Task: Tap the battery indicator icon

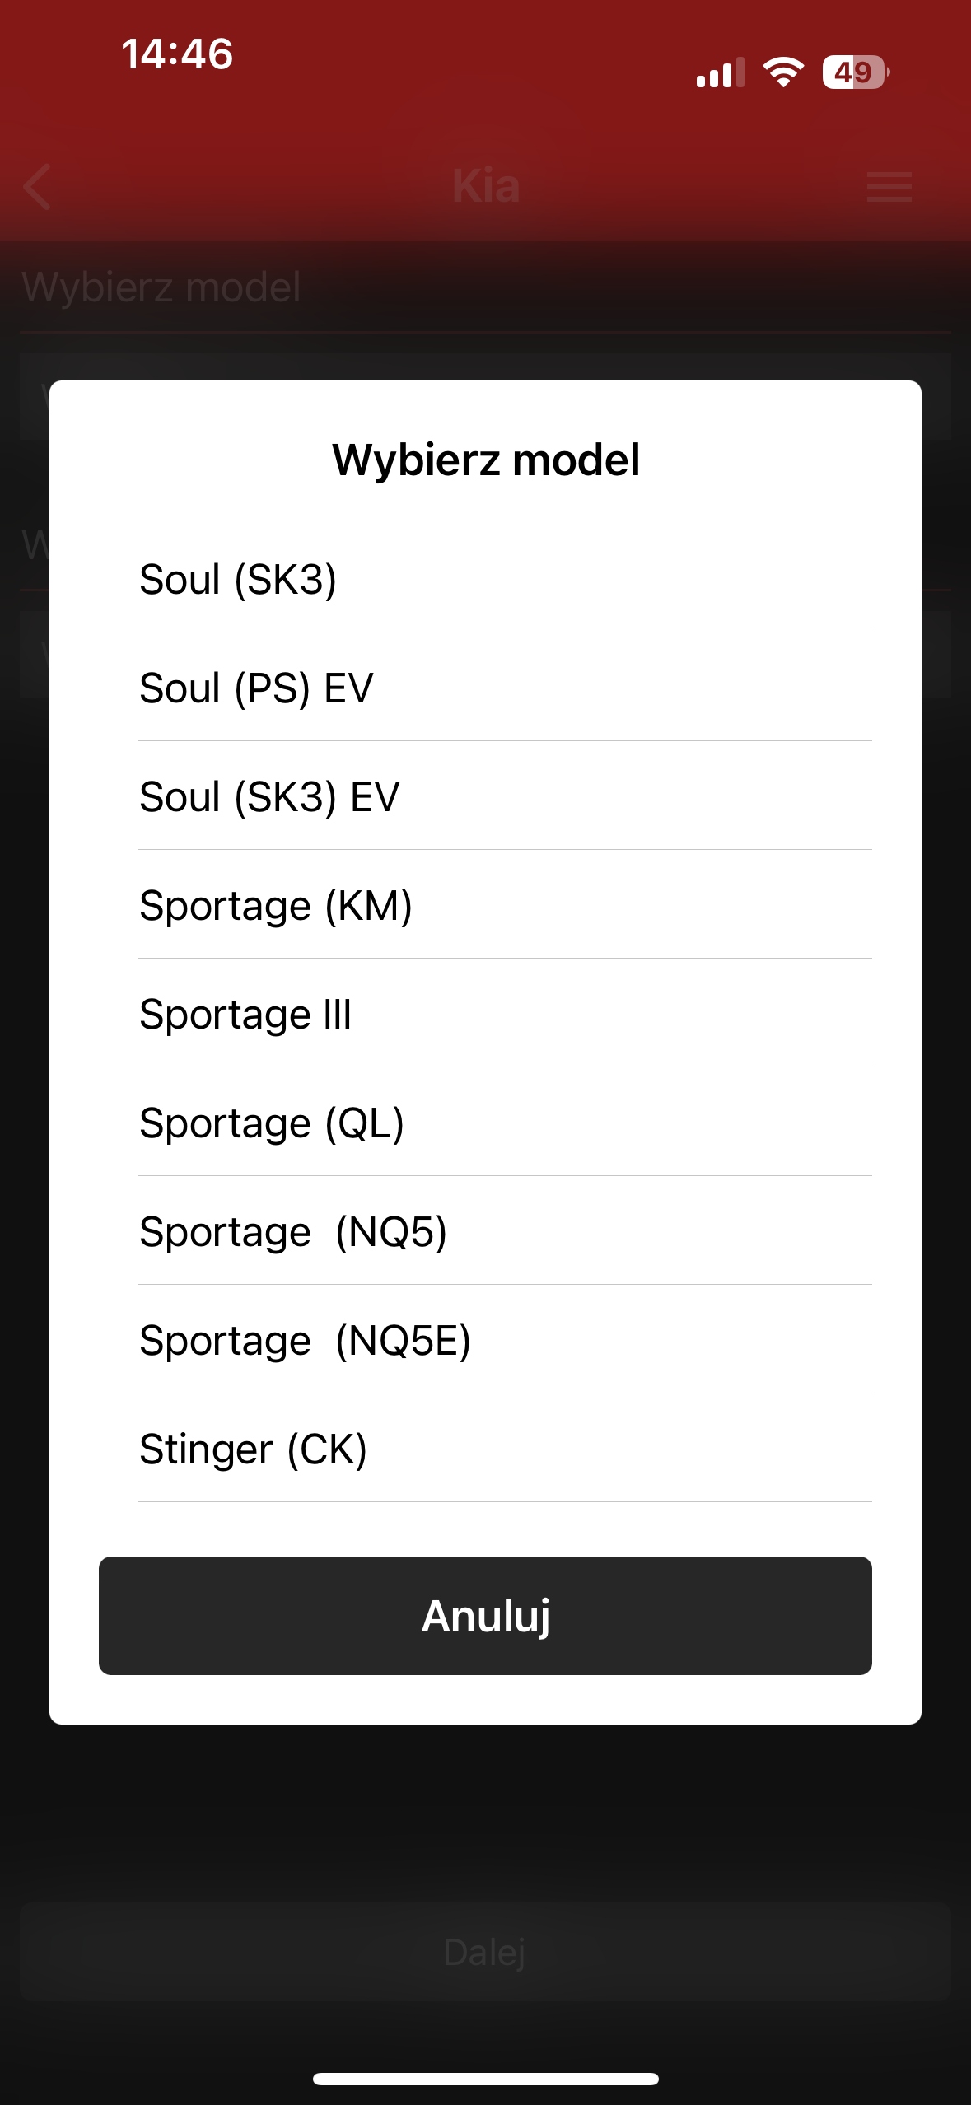Action: (855, 72)
